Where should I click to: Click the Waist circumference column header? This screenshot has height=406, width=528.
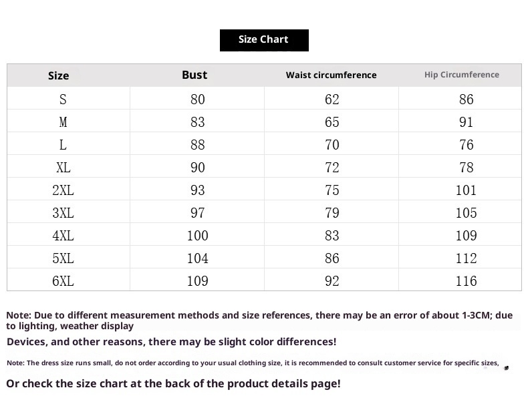click(331, 75)
